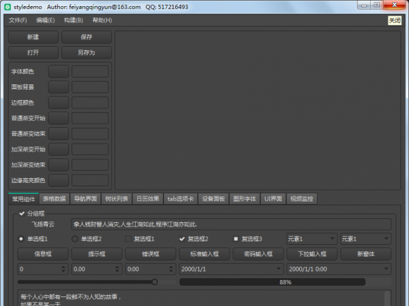This screenshot has width=409, height=306.
Task: Open the 帮助(H) menu
Action: click(102, 20)
